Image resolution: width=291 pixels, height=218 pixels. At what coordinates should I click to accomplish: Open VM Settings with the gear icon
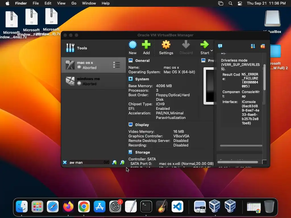click(166, 45)
